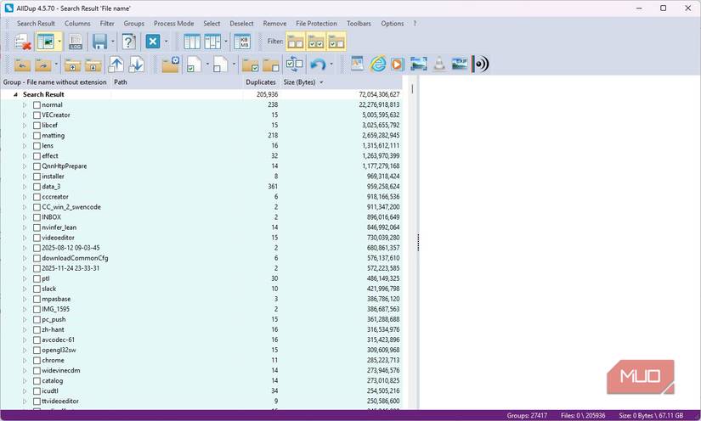The width and height of the screenshot is (701, 421).
Task: Open the question-mark help icon
Action: [129, 42]
